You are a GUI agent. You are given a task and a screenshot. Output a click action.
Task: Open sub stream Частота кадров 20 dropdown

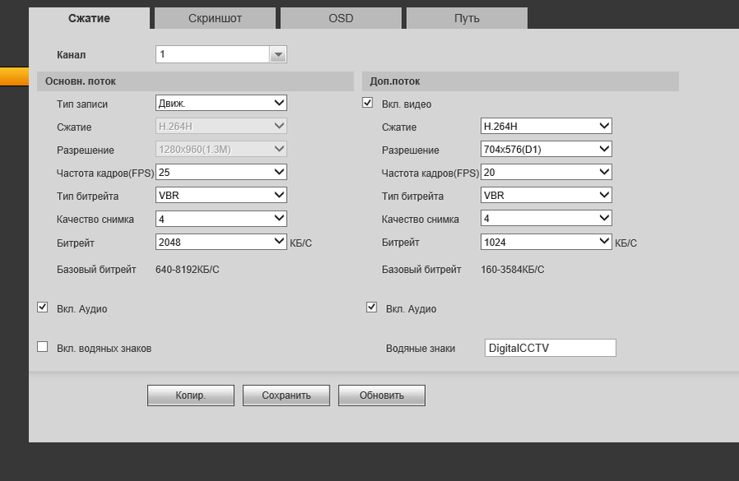coord(547,172)
